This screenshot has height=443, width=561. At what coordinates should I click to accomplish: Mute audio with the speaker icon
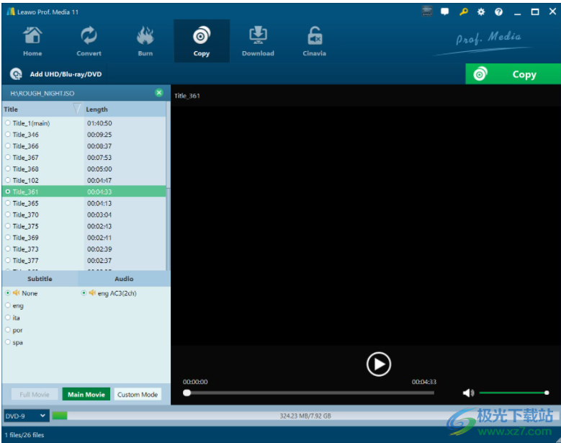click(468, 393)
